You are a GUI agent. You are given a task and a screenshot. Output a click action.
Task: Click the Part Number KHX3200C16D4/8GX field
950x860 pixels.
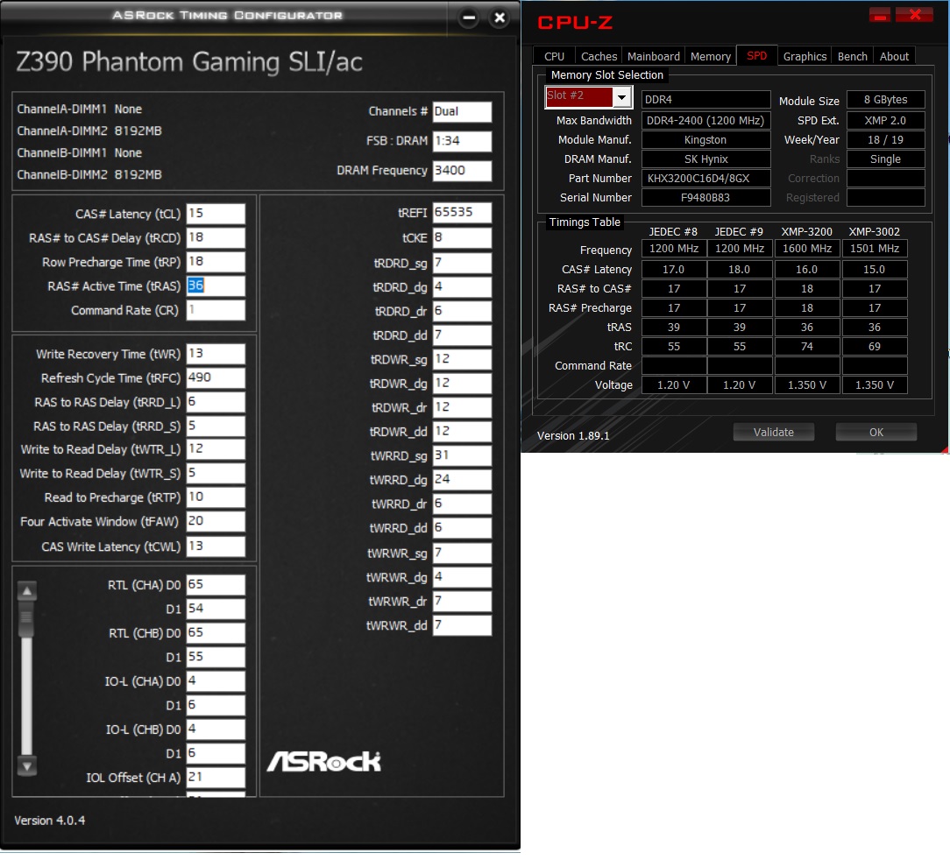pyautogui.click(x=705, y=179)
